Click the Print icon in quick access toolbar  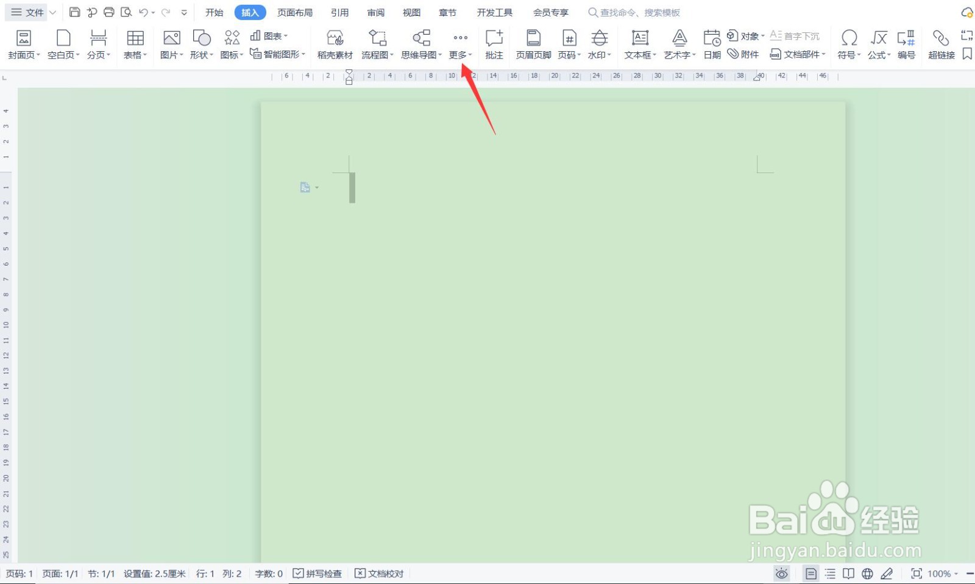[x=109, y=12]
